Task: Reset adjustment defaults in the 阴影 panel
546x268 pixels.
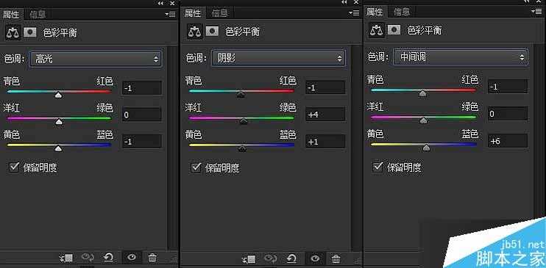Action: pyautogui.click(x=291, y=259)
